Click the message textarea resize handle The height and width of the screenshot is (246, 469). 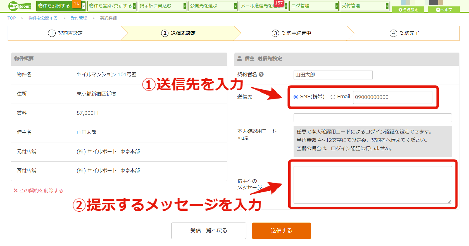449,201
